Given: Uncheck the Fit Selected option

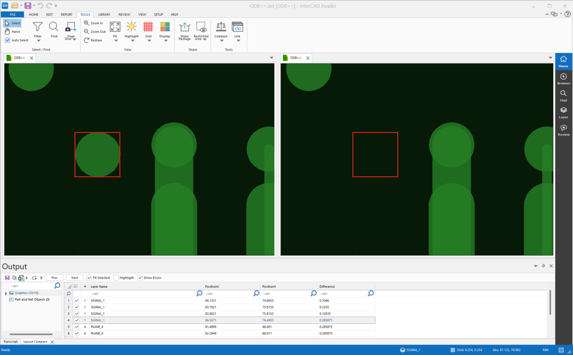Looking at the screenshot, I should 89,278.
